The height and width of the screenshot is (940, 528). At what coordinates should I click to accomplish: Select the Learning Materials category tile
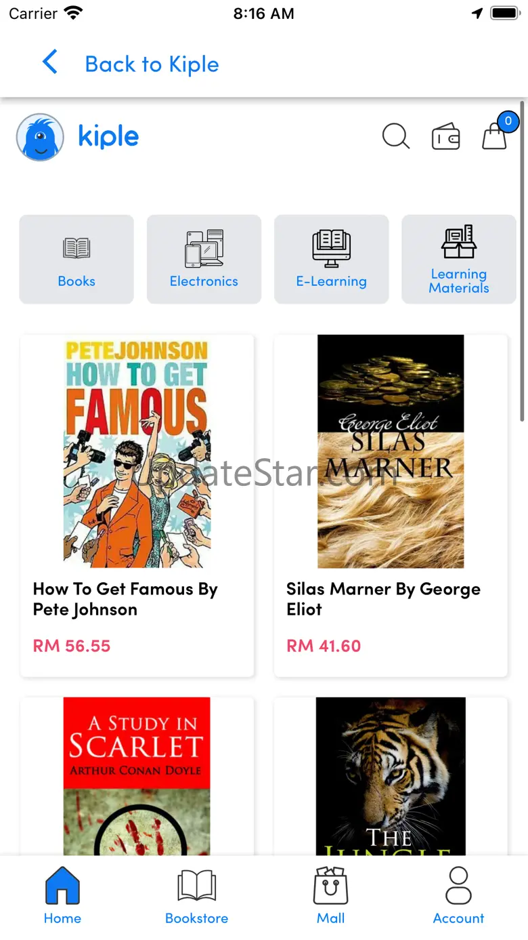[x=459, y=259]
